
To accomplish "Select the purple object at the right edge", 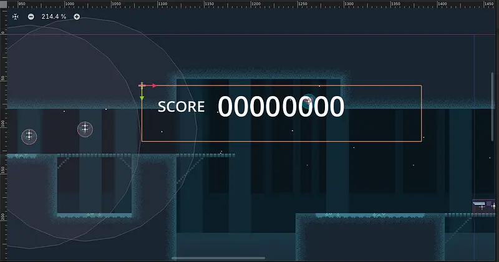I will click(485, 206).
